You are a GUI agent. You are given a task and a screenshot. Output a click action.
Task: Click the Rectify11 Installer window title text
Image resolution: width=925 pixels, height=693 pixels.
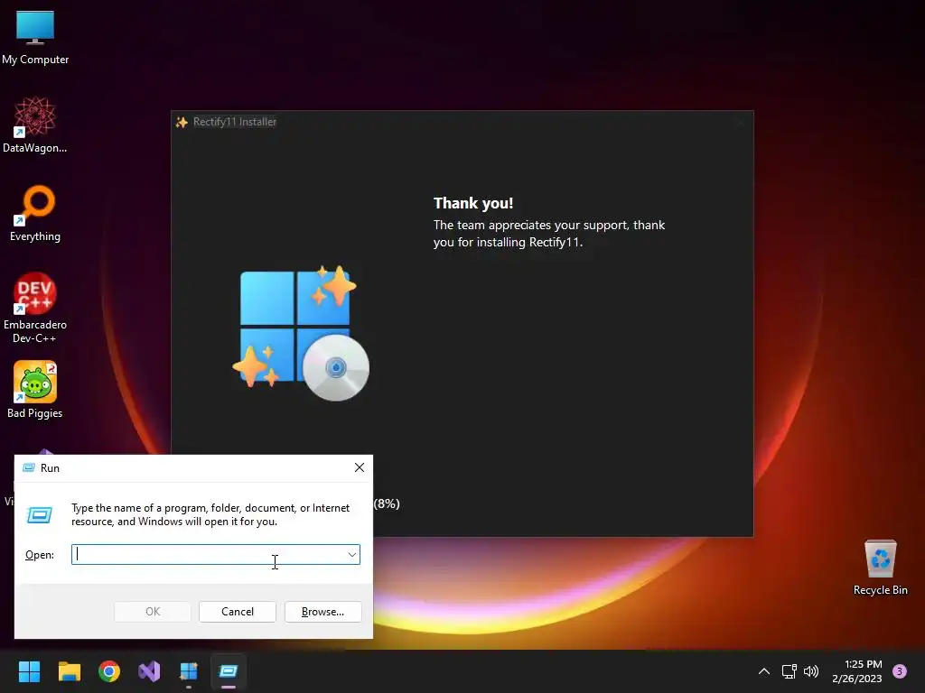coord(235,122)
